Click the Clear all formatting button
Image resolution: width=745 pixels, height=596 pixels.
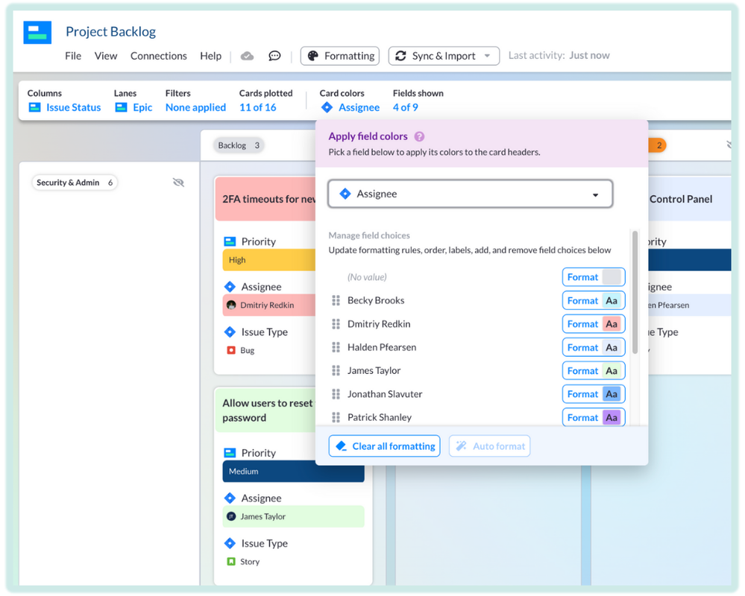384,446
